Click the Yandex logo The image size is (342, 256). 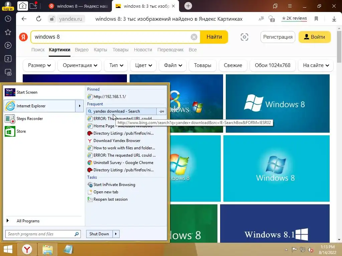[23, 37]
